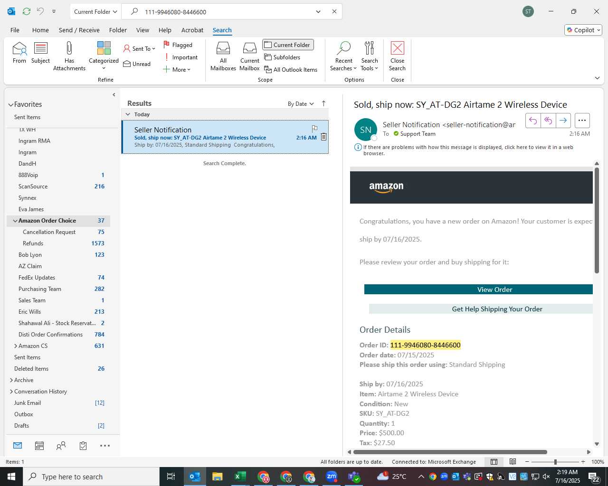This screenshot has width=608, height=486.
Task: Filter results by Unread
Action: coord(137,64)
